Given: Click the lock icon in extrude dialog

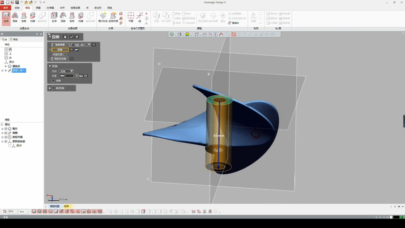Looking at the screenshot, I should pos(65,37).
